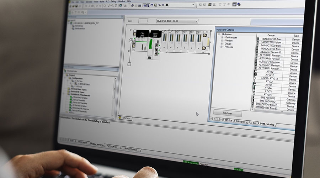Click the binoculars search icon in toolbar
Screen dimensions: 320x178
coord(167,5)
